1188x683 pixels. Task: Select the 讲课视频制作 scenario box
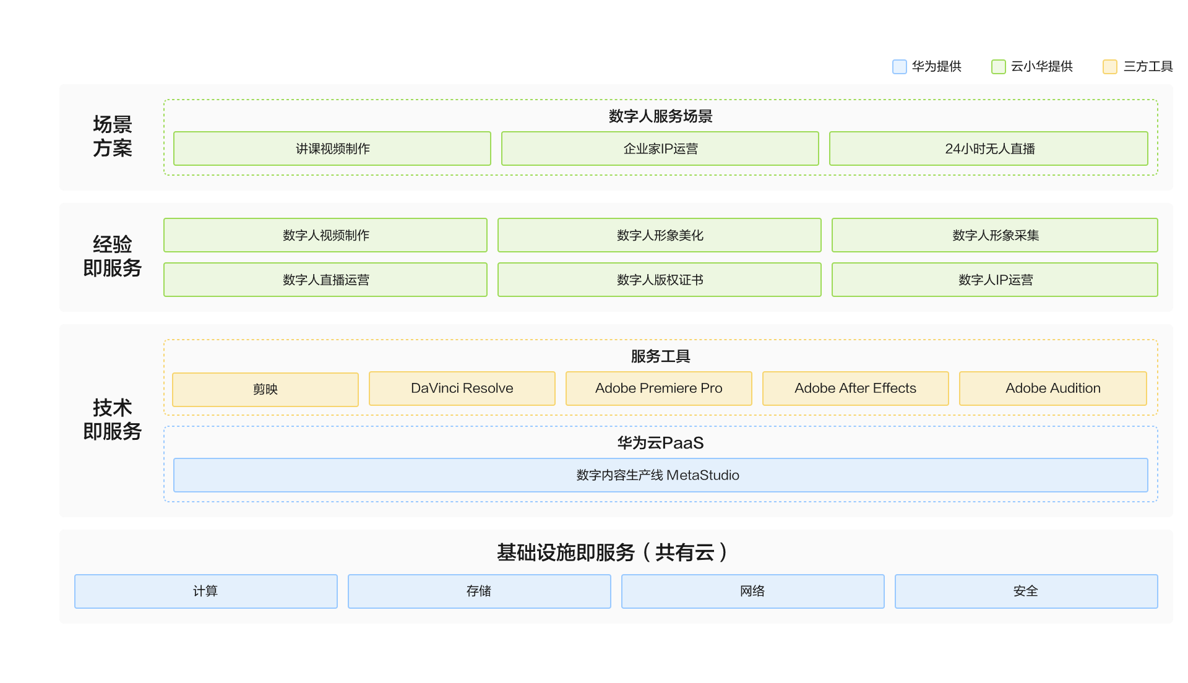332,148
